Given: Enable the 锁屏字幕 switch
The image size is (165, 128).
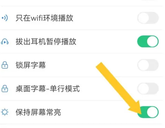Looking at the screenshot, I should pos(148,65).
